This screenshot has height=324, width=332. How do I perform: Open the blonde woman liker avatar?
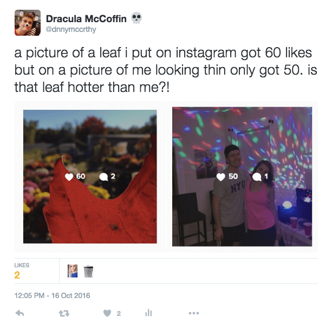click(73, 271)
